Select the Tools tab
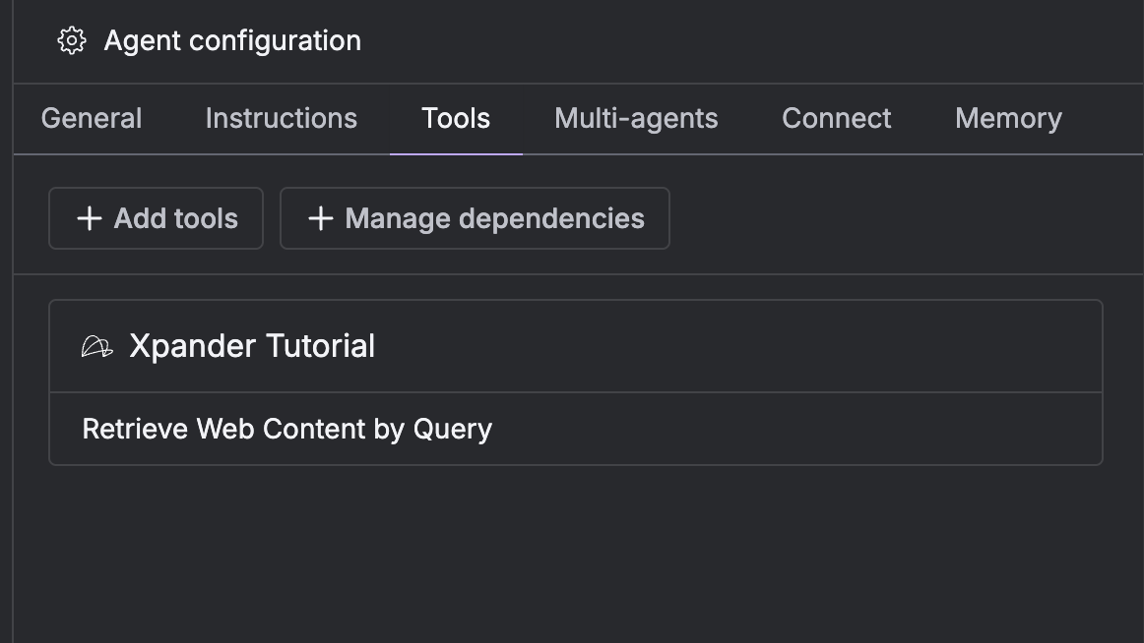The width and height of the screenshot is (1144, 643). pos(456,118)
